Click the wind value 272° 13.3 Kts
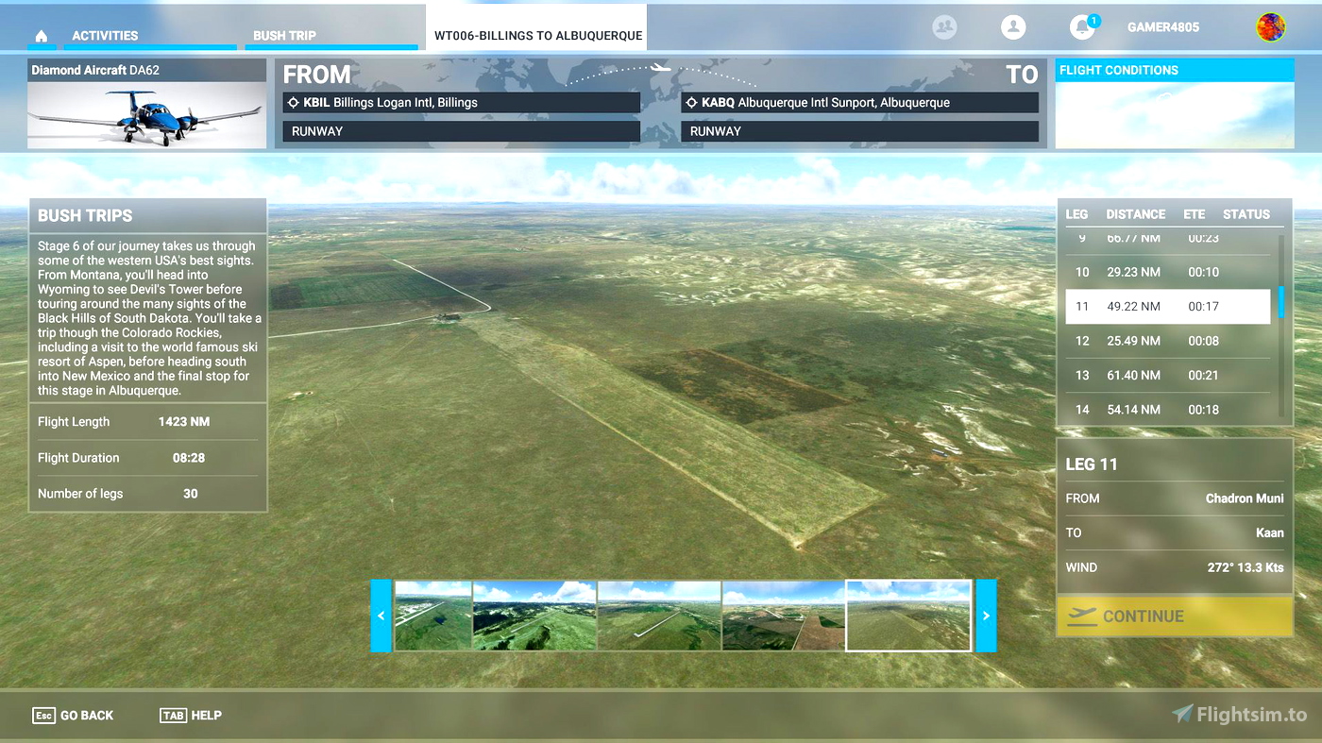Screen dimensions: 1322x743 (x=1246, y=567)
